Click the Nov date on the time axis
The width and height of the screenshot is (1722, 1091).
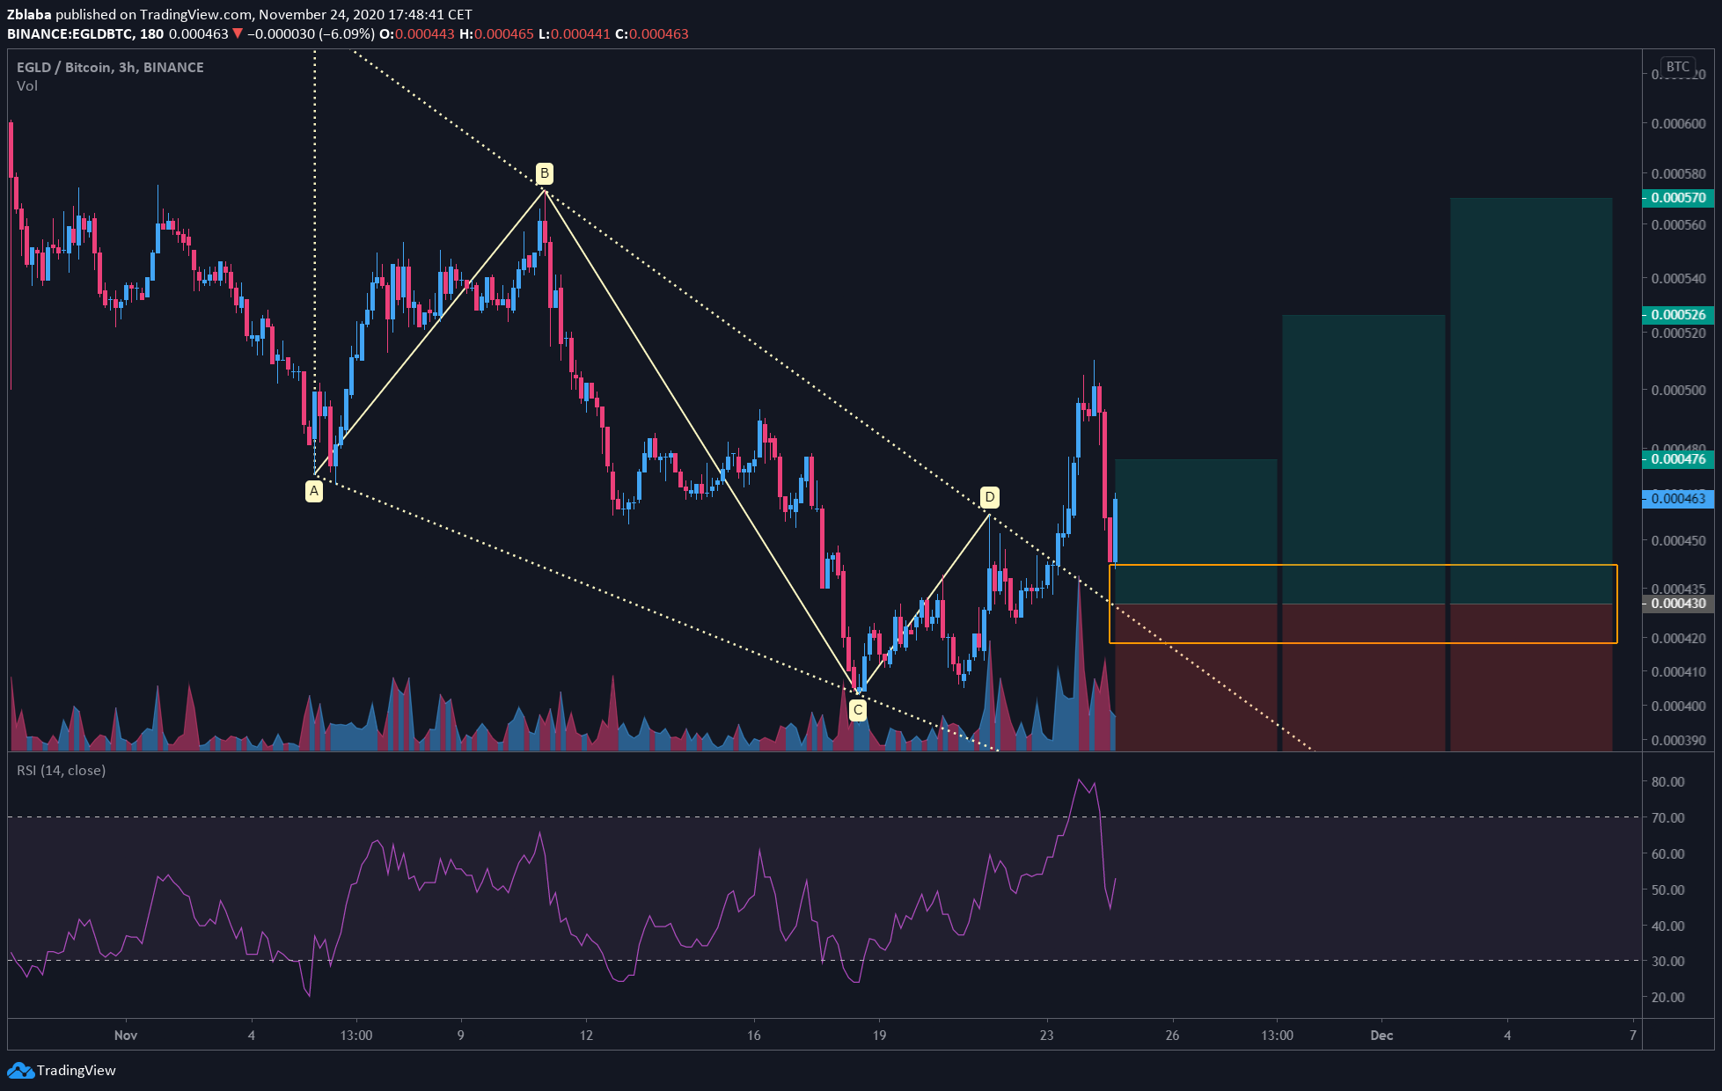(126, 1036)
